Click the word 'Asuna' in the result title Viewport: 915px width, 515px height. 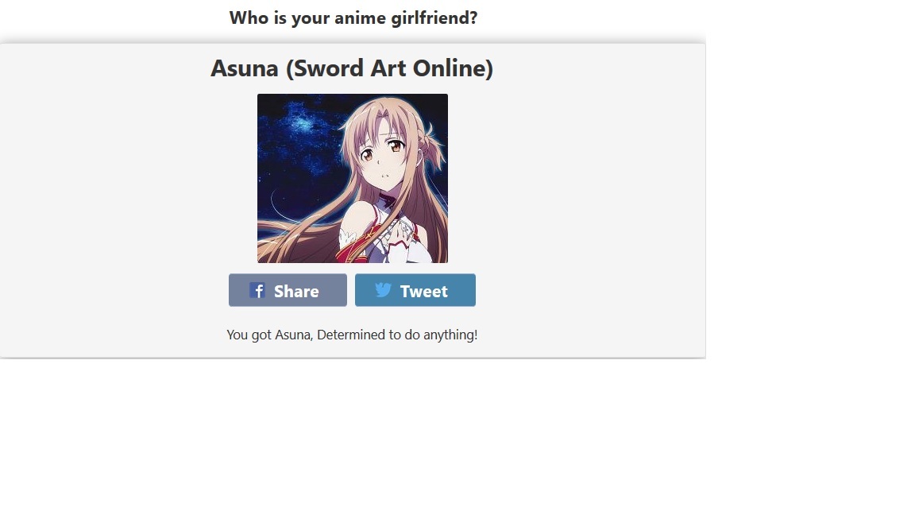[x=245, y=68]
